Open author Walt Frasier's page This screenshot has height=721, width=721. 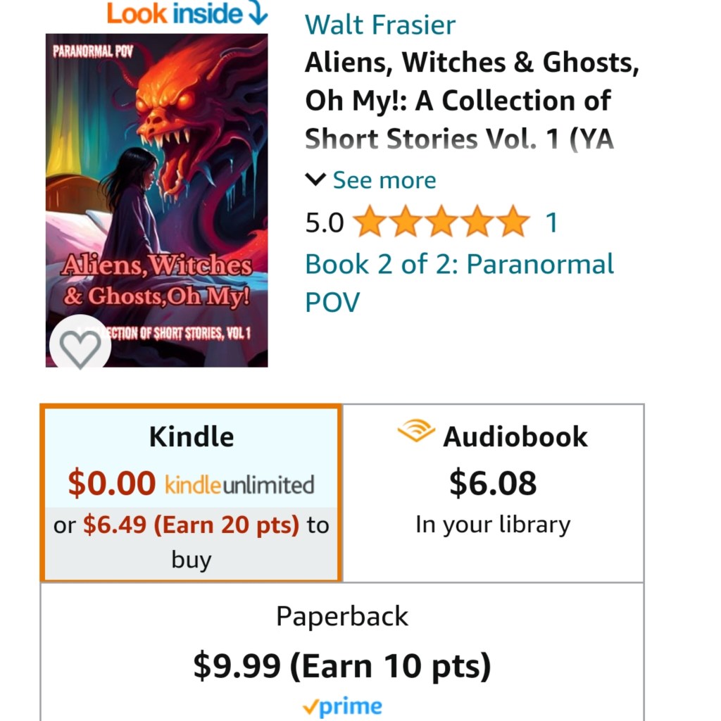(380, 25)
